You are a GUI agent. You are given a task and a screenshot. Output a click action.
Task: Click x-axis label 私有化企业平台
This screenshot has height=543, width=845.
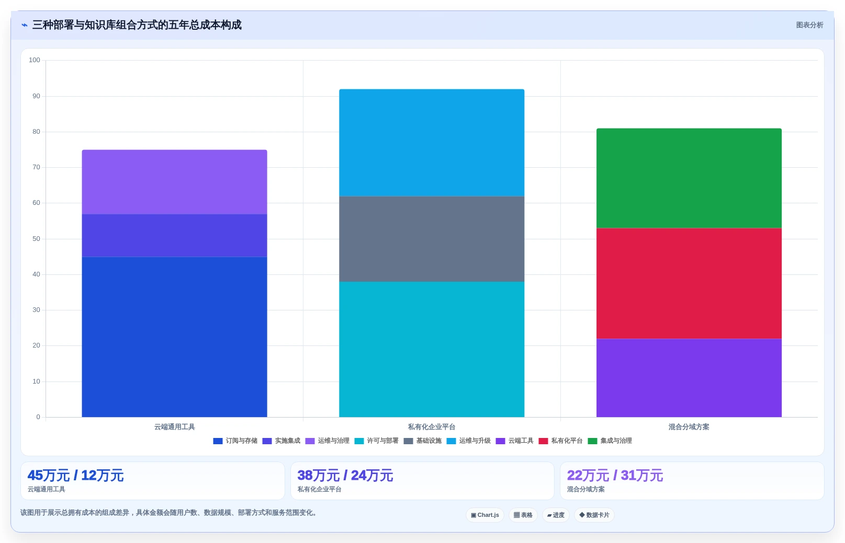pos(432,427)
